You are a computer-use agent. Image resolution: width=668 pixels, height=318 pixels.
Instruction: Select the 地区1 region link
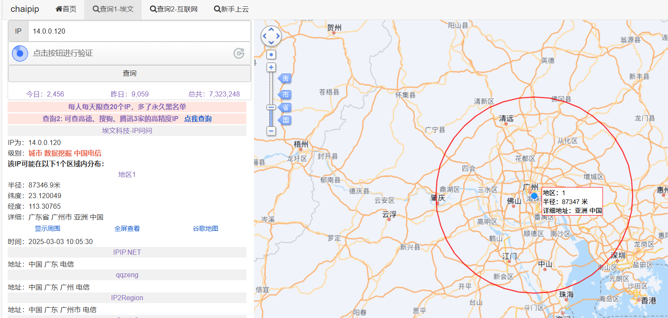click(x=127, y=174)
